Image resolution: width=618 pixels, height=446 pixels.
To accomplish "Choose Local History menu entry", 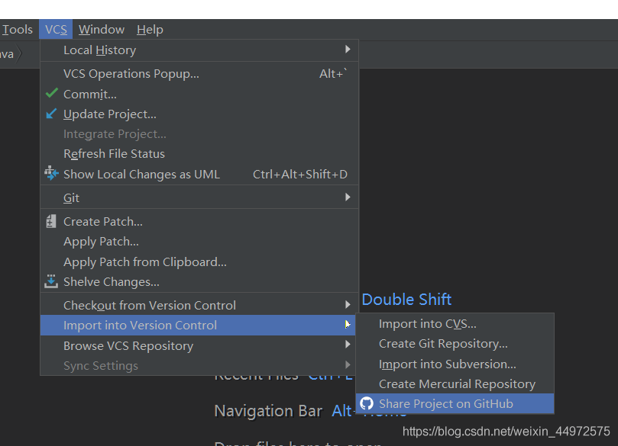I will pyautogui.click(x=199, y=50).
